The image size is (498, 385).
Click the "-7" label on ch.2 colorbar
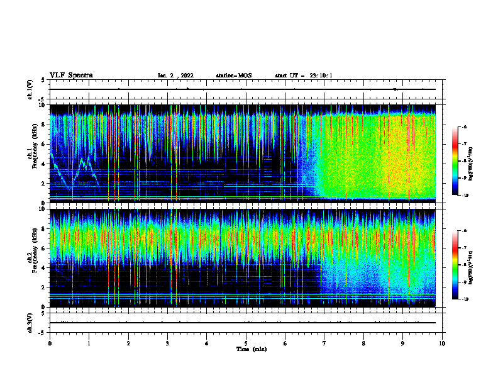click(464, 248)
